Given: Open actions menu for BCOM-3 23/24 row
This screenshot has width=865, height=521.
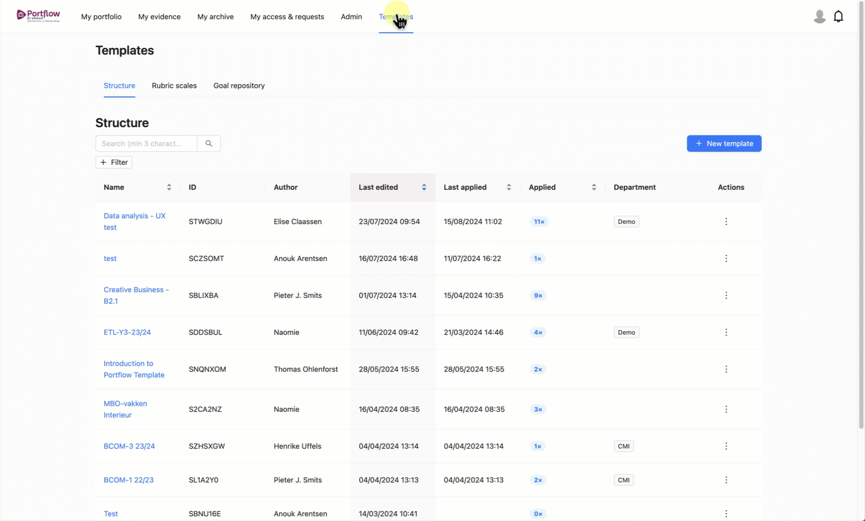Looking at the screenshot, I should (726, 446).
